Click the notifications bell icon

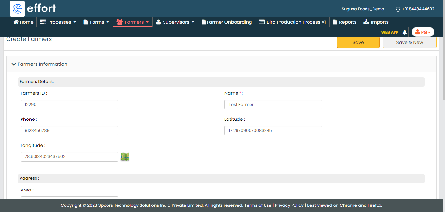click(x=405, y=32)
